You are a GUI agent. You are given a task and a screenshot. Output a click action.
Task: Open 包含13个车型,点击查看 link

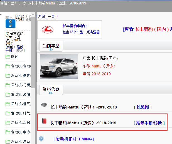click(81, 32)
